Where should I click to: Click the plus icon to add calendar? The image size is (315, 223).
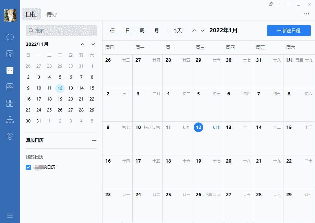pos(94,140)
